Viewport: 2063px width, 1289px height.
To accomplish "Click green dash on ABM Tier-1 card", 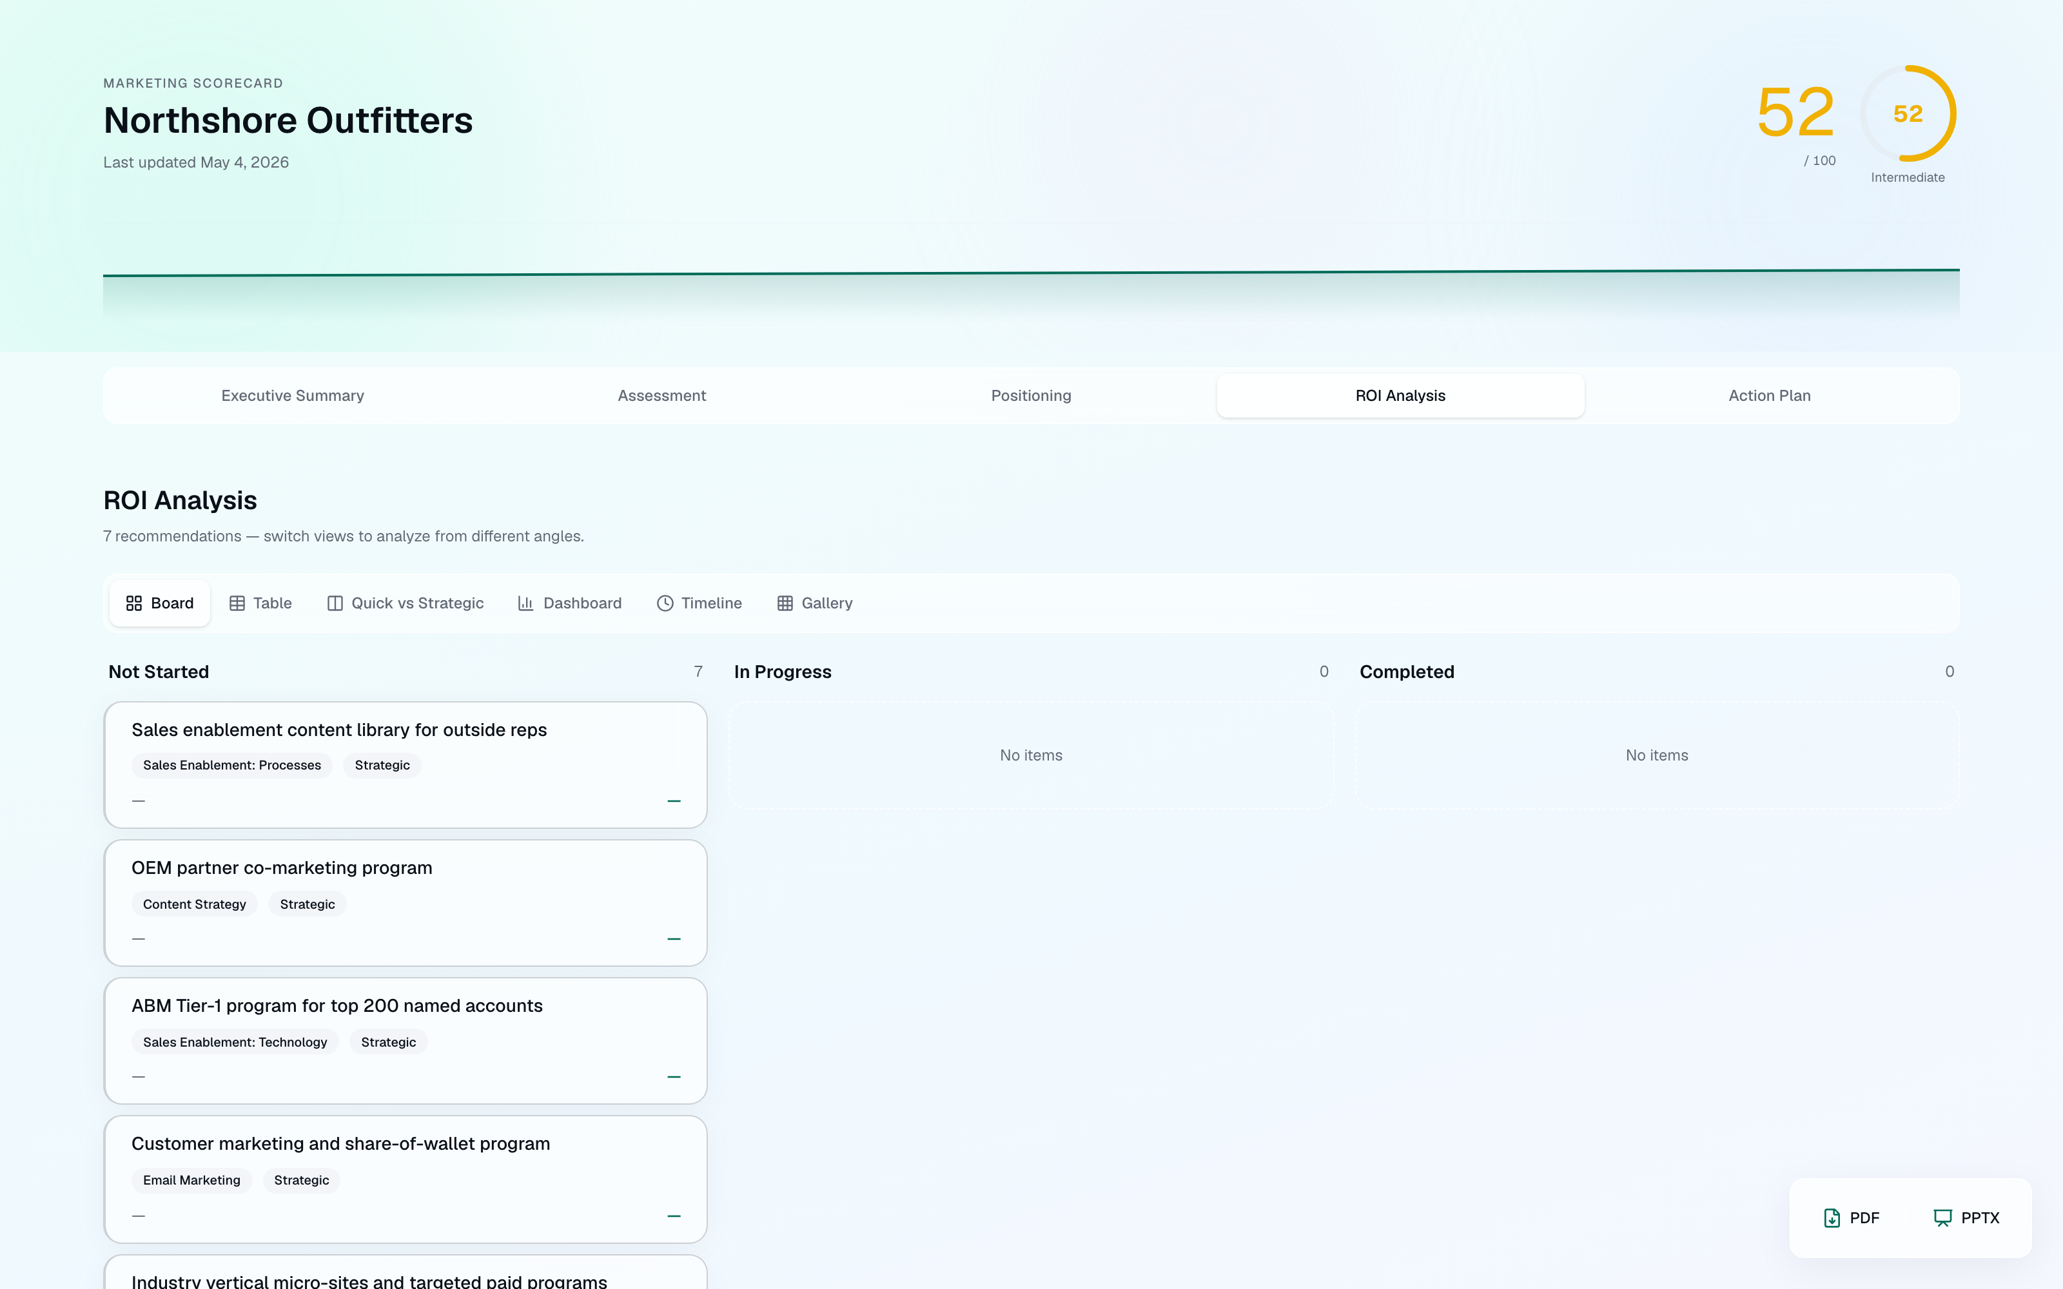I will pyautogui.click(x=674, y=1078).
